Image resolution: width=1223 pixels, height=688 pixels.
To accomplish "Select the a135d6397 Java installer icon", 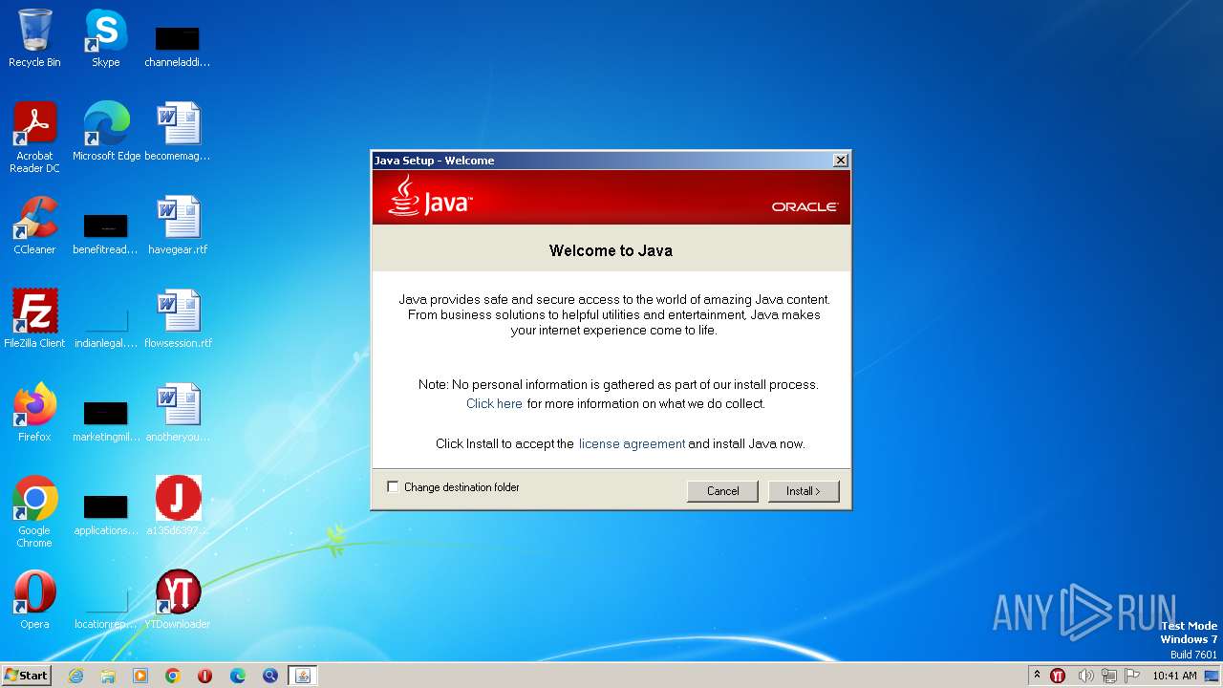I will pos(178,506).
